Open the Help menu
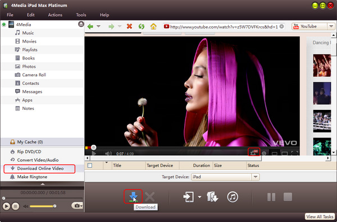Viewport: 337px width, 222px height. click(104, 15)
